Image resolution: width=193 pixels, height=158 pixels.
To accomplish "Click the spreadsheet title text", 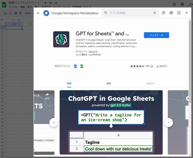I will 24,3.
